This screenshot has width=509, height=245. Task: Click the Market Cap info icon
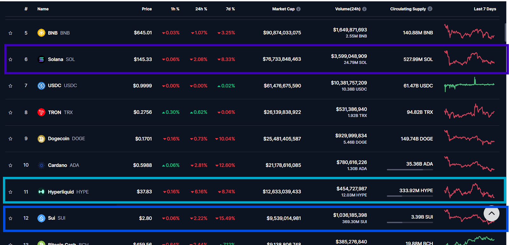tap(298, 9)
